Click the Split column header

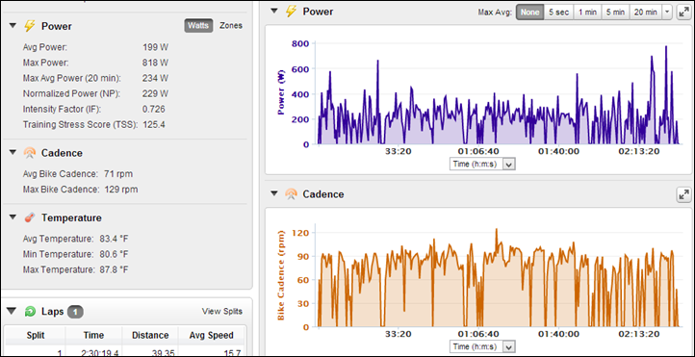coord(35,335)
